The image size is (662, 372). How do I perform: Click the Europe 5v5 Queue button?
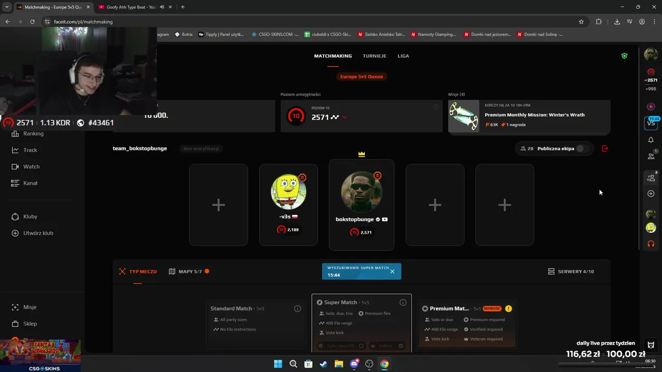tap(362, 76)
